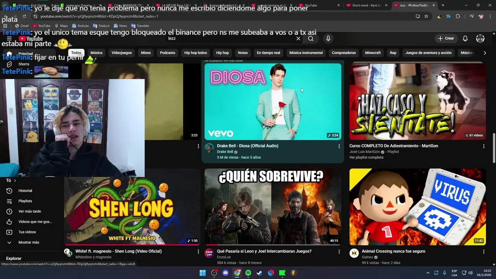Select the Podcasts filter chip
Viewport: 496px width, 279px height.
[x=168, y=53]
